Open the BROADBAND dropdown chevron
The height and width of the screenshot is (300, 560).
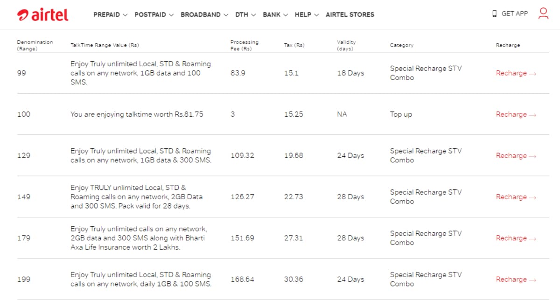tap(226, 14)
